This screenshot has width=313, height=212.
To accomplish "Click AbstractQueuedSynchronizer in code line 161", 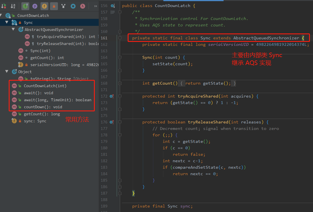I will tap(266, 38).
